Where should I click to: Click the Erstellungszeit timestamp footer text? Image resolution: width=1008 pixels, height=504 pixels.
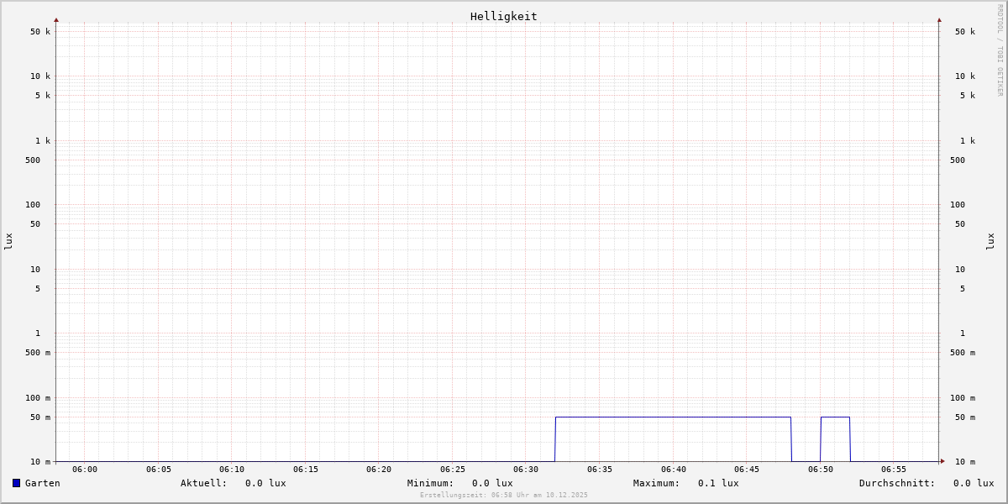504,496
